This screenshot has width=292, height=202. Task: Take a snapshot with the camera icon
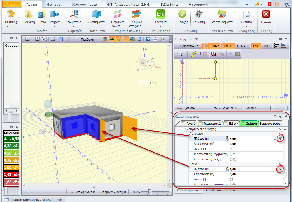click(x=44, y=39)
